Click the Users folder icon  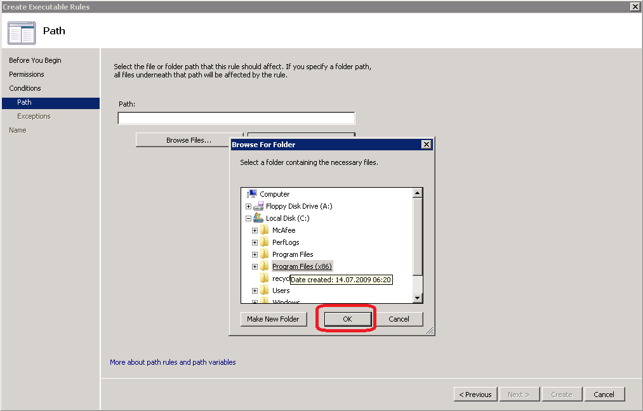click(265, 290)
